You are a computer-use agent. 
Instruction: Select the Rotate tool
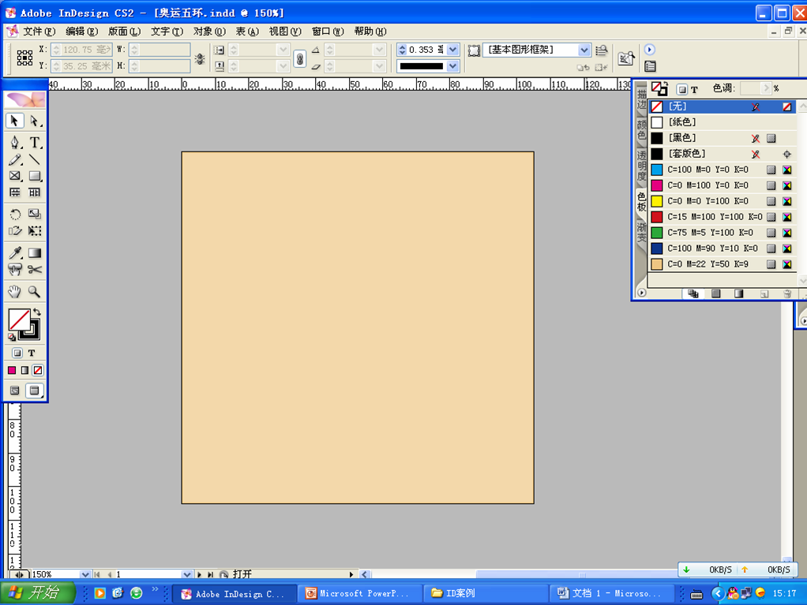coord(15,215)
